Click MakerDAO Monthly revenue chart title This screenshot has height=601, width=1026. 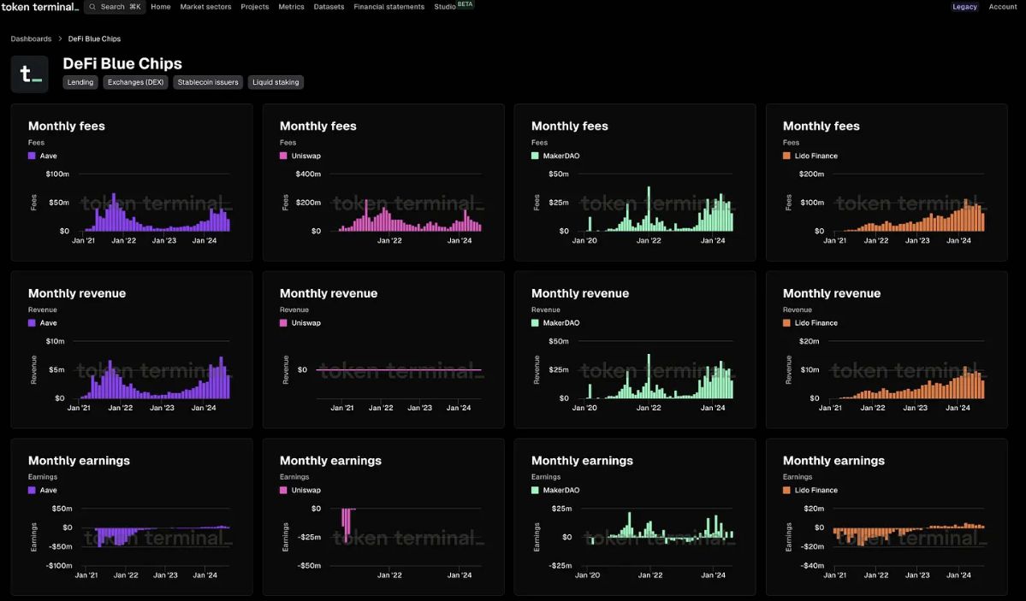click(x=579, y=293)
